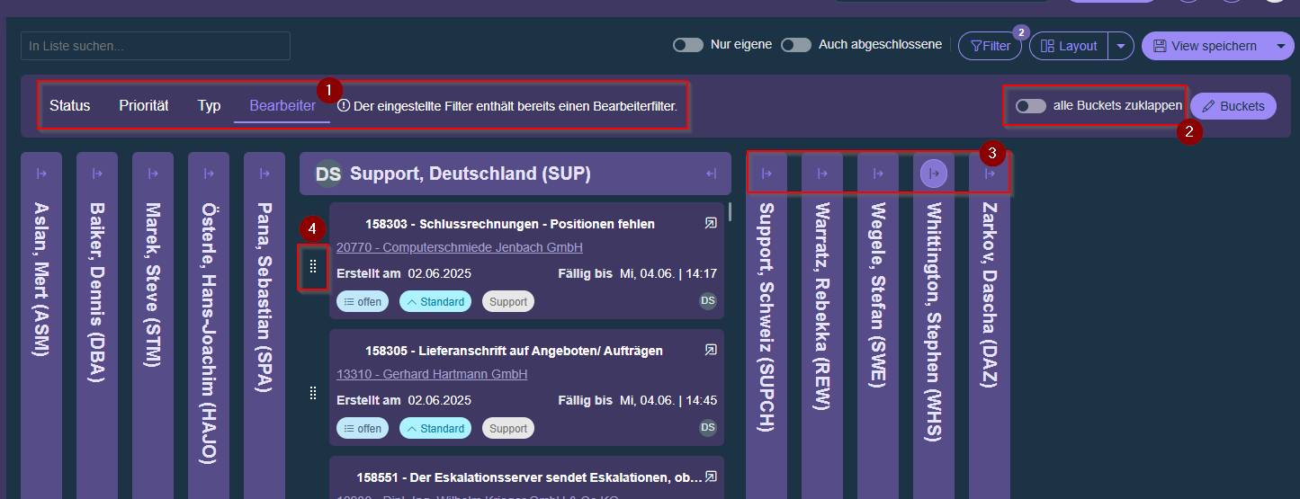This screenshot has height=499, width=1300.
Task: Open ticket 158305 via external link icon
Action: click(x=710, y=350)
